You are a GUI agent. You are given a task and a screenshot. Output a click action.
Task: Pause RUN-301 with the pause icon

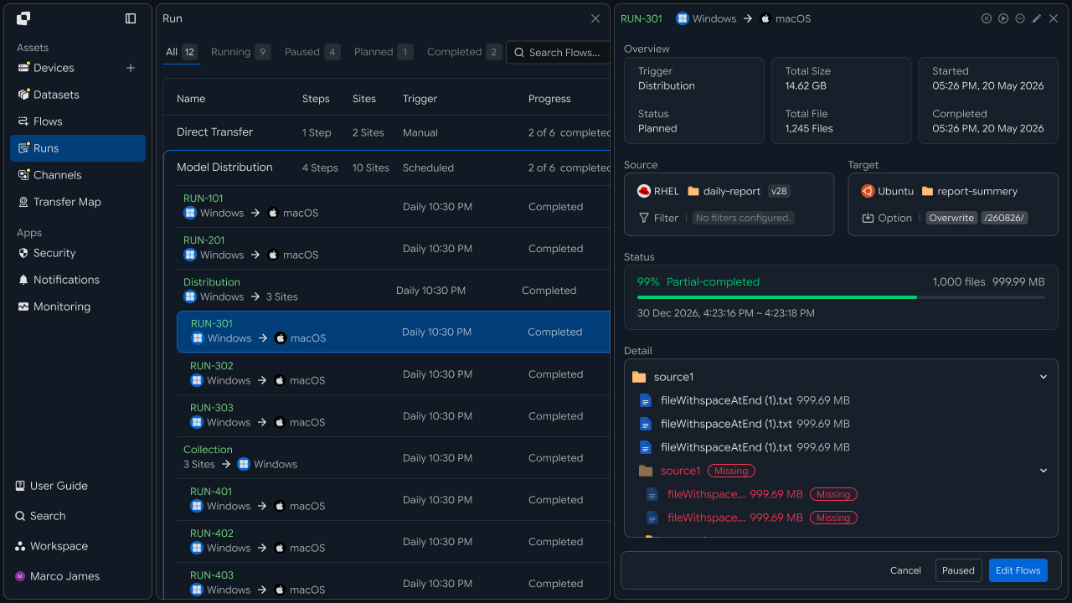point(987,18)
